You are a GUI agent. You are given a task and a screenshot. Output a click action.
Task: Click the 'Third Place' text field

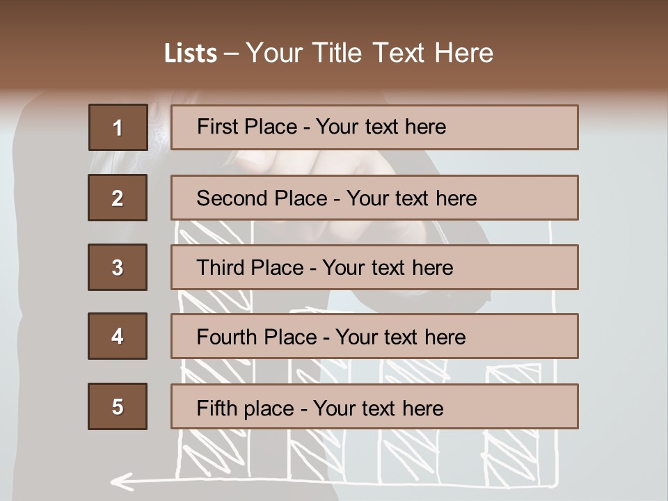[374, 267]
